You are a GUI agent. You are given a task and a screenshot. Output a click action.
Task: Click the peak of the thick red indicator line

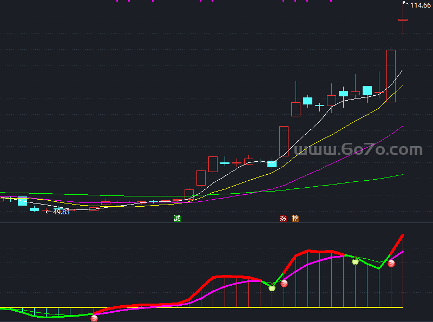pyautogui.click(x=403, y=235)
